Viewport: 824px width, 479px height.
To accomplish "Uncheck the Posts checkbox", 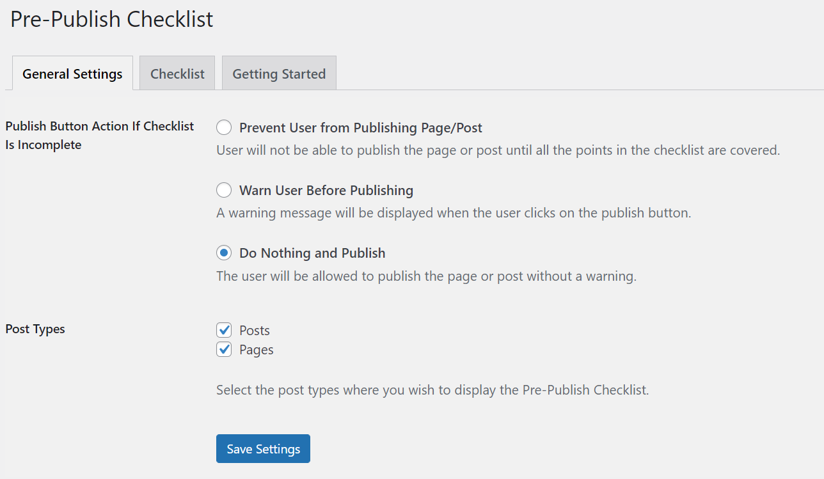I will 224,331.
